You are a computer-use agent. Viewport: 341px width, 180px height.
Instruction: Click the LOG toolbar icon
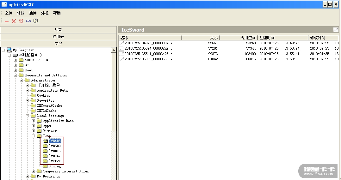point(28,21)
